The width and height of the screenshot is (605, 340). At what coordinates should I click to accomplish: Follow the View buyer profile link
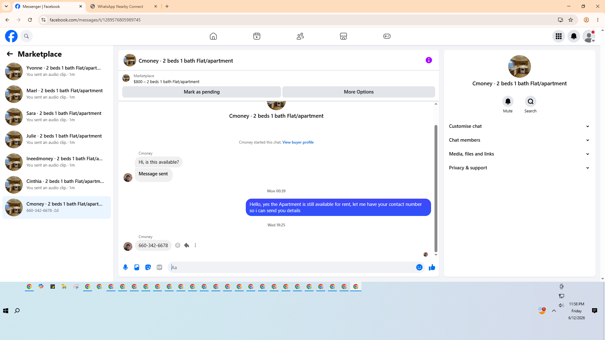[298, 142]
